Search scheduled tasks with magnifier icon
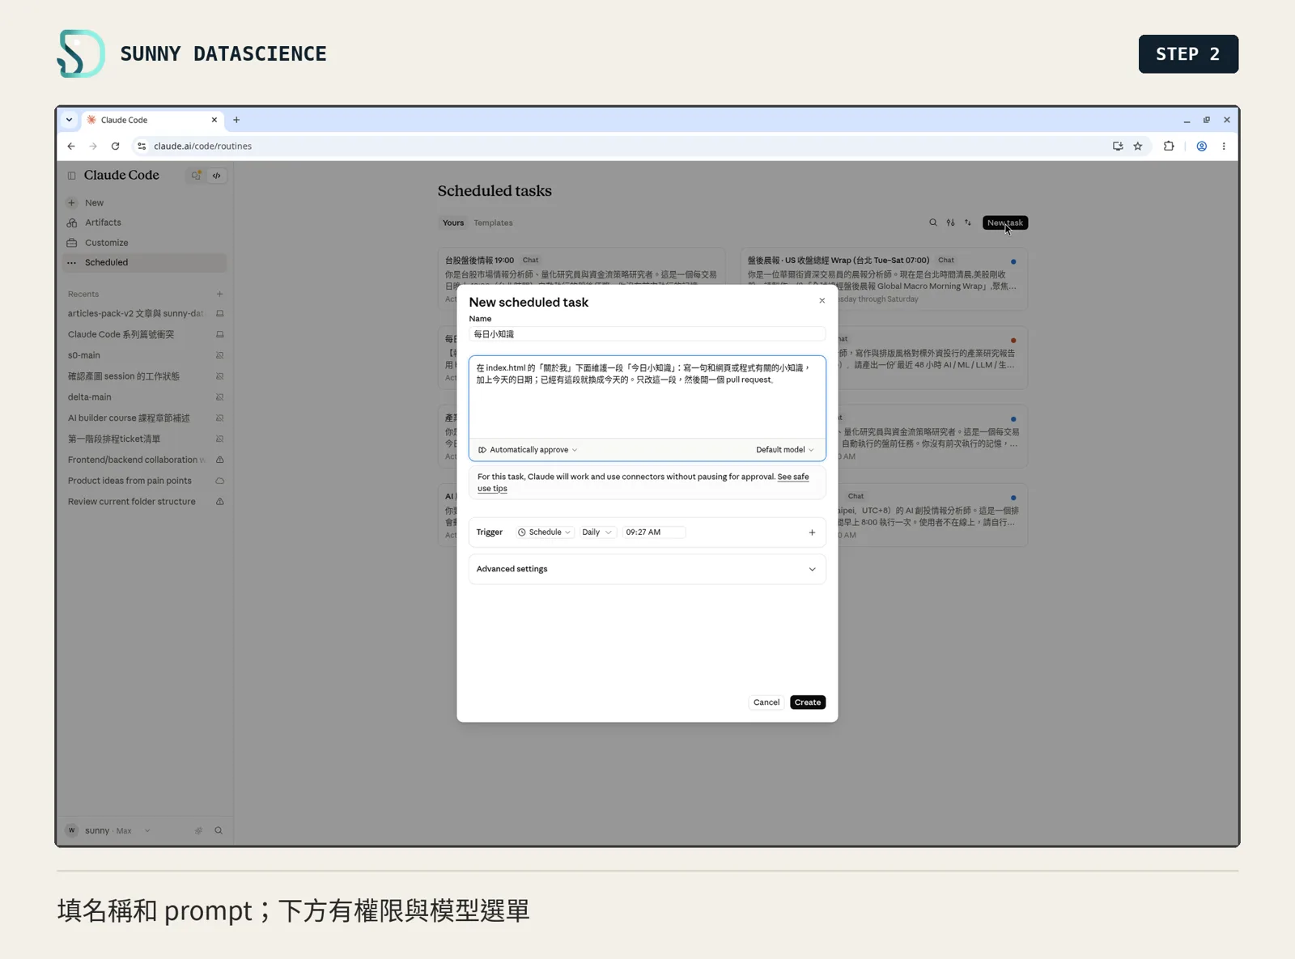This screenshot has height=959, width=1295. click(x=932, y=223)
